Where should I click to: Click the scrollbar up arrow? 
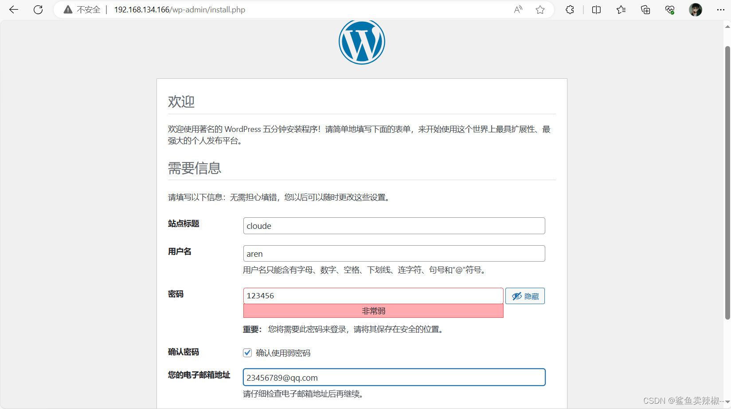pos(727,27)
